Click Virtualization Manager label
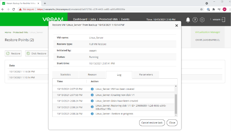This screenshot has height=131, width=231. pyautogui.click(x=208, y=32)
